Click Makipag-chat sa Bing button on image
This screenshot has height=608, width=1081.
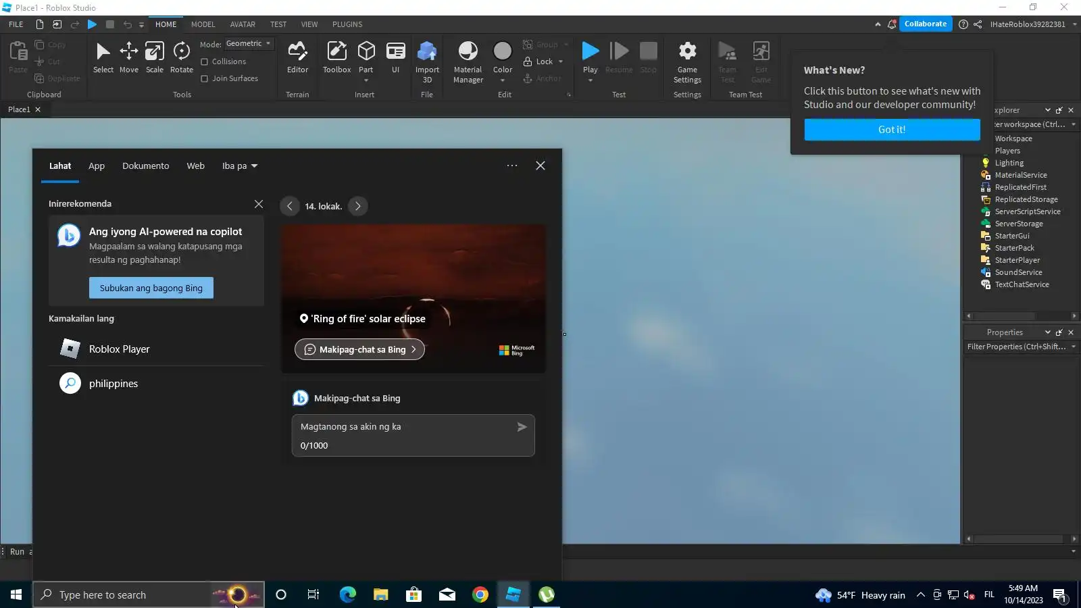click(x=360, y=349)
